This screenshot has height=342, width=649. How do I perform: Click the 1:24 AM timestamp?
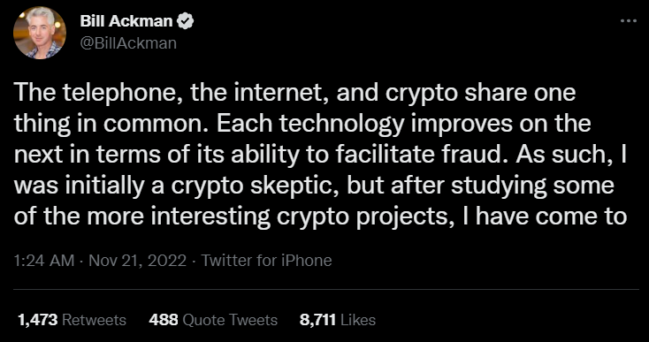[x=44, y=261]
